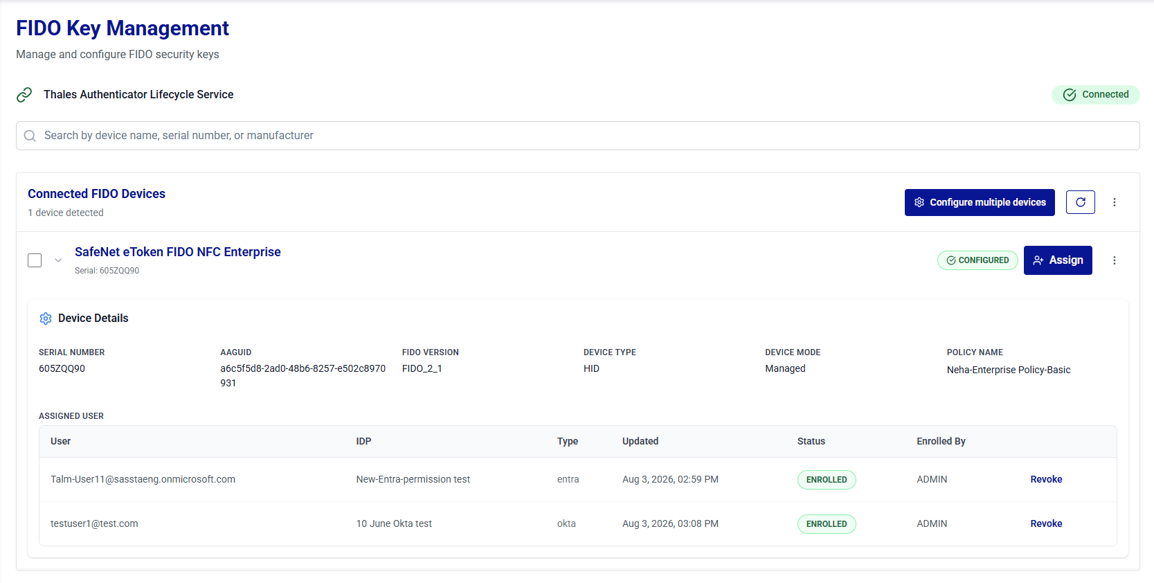
Task: Click the IDP column header
Action: tap(364, 441)
